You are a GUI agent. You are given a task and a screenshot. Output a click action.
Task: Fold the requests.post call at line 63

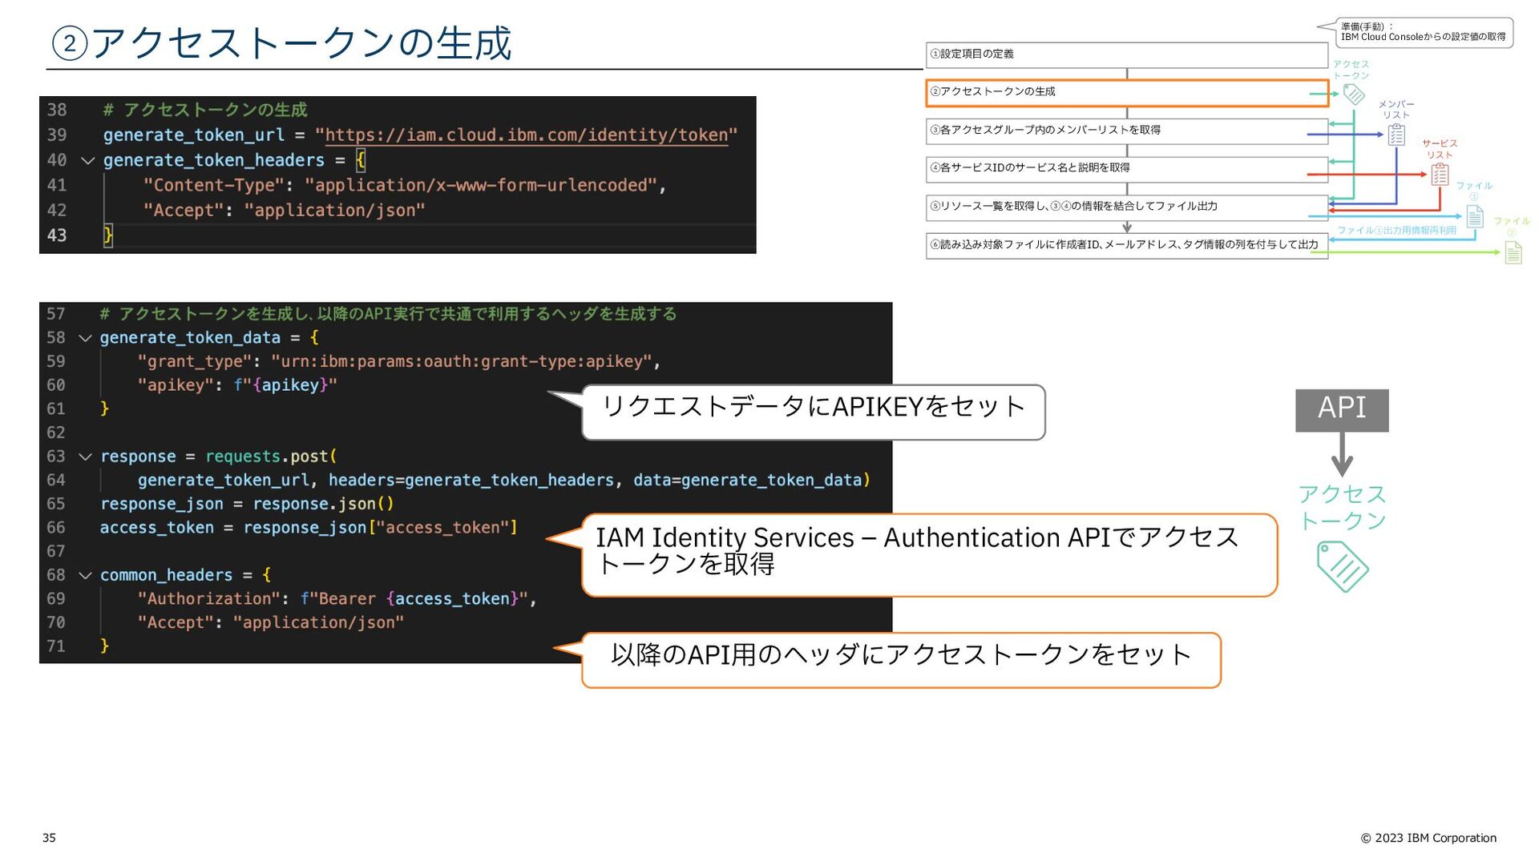pyautogui.click(x=85, y=457)
